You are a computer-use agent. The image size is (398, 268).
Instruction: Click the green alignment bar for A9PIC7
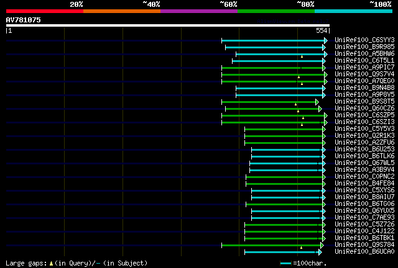(272, 68)
